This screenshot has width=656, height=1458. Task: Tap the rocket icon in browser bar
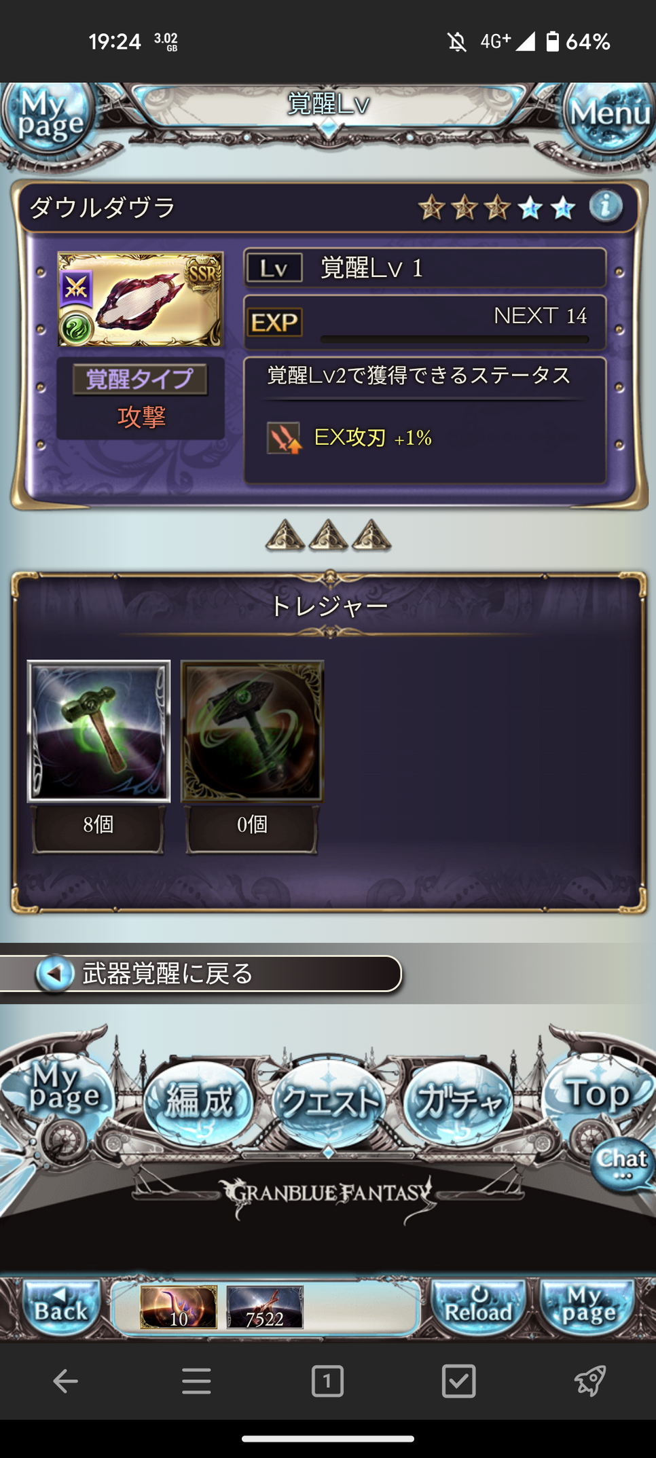point(589,1381)
